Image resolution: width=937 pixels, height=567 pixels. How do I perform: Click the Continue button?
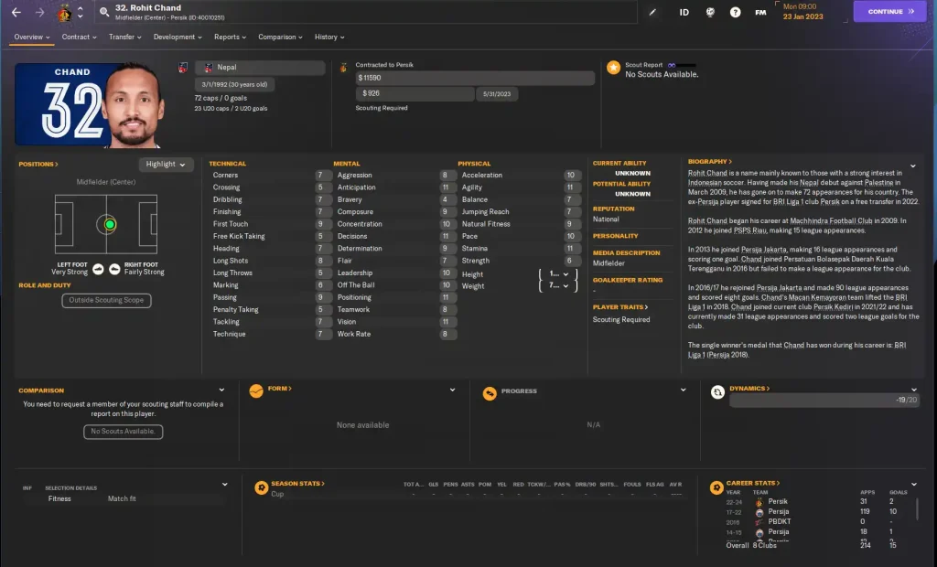tap(889, 11)
